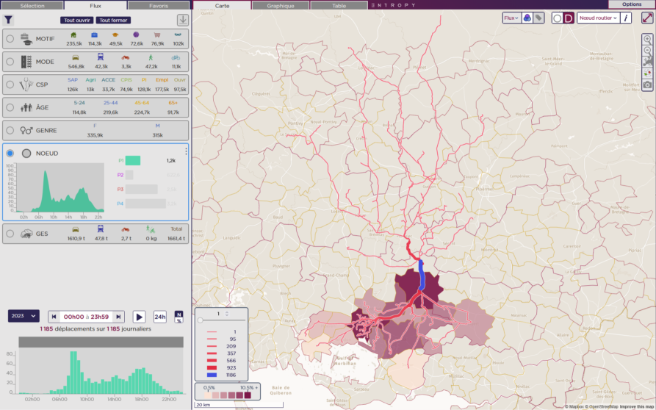The height and width of the screenshot is (410, 656).
Task: Click the P4 bar in NOEUD panel
Action: click(x=145, y=204)
